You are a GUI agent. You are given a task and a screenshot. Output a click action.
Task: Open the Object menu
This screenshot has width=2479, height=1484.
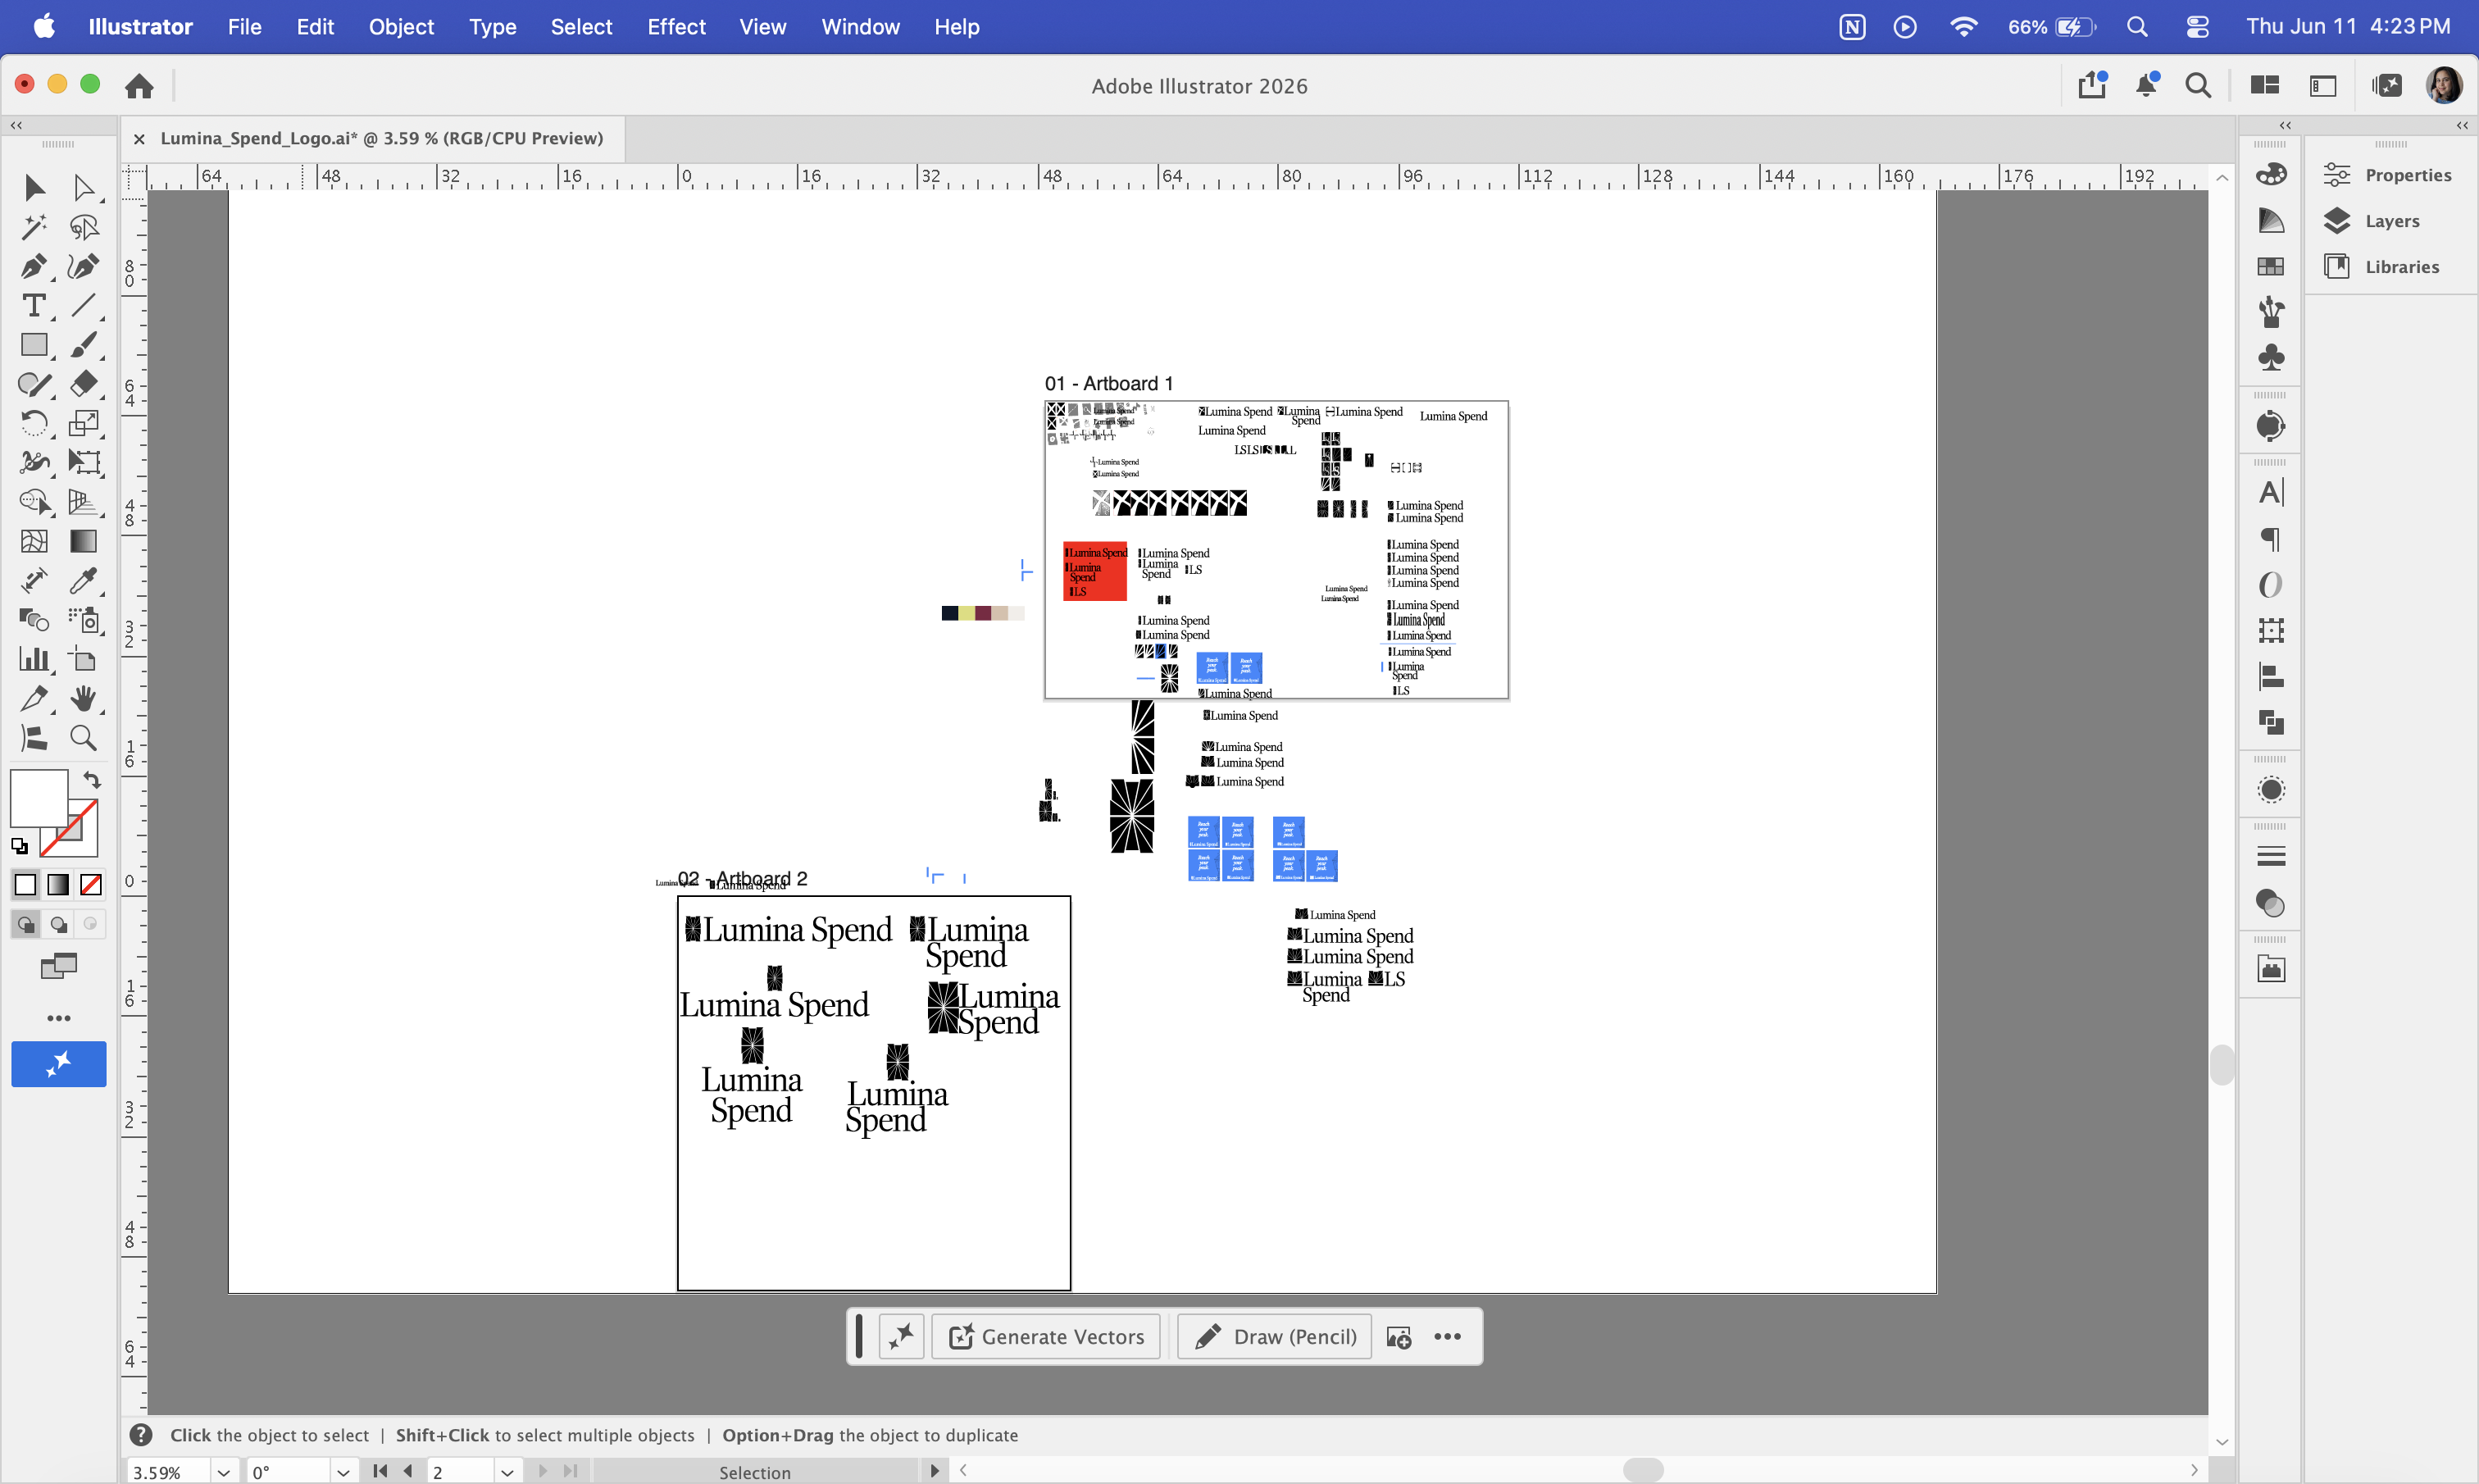pyautogui.click(x=401, y=27)
